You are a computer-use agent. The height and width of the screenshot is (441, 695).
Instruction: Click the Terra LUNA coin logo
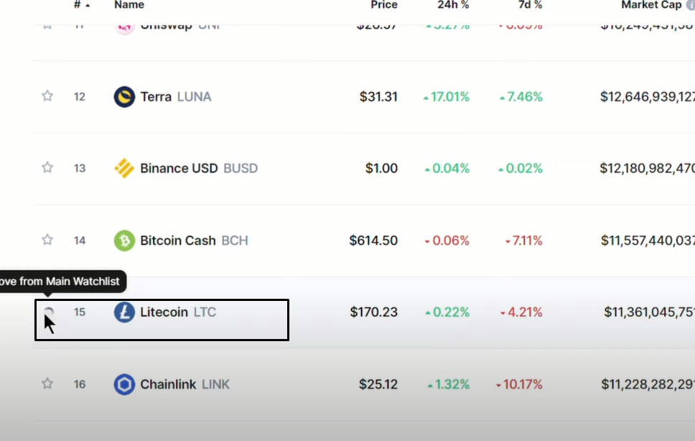pos(124,97)
